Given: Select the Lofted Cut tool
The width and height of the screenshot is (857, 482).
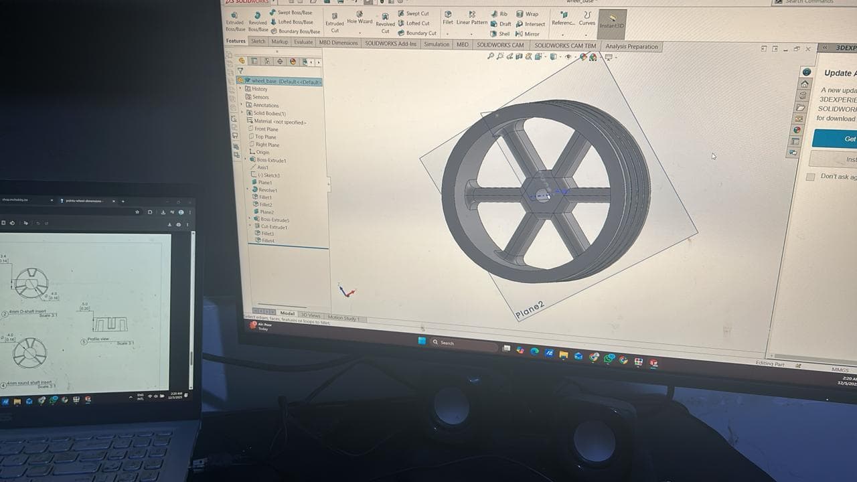Looking at the screenshot, I should coord(413,23).
